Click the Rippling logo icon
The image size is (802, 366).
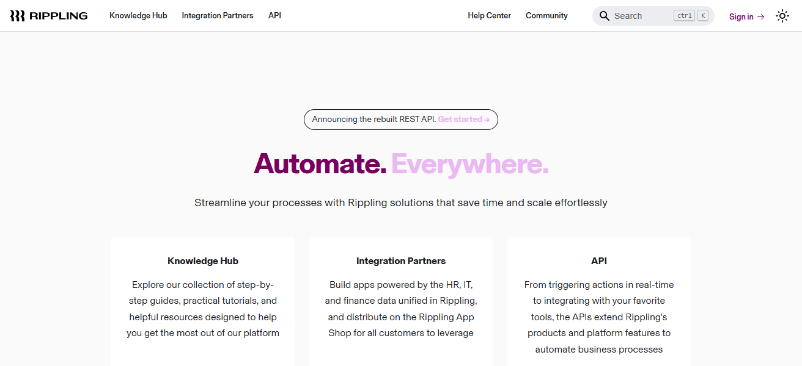click(x=17, y=15)
